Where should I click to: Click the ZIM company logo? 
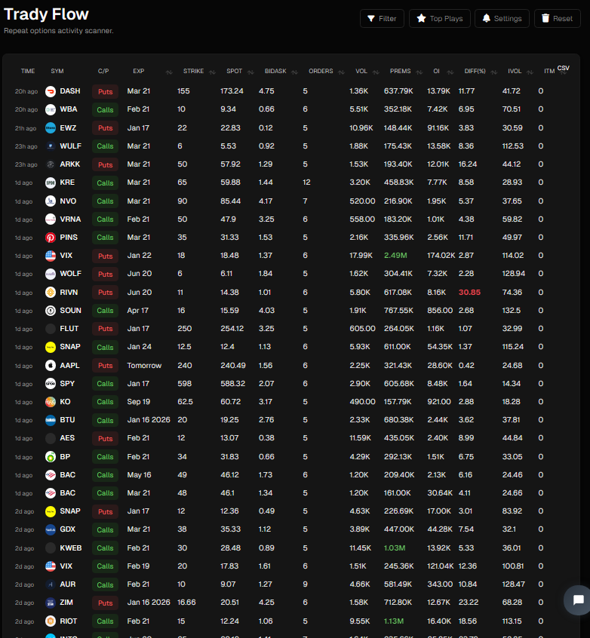pyautogui.click(x=51, y=603)
